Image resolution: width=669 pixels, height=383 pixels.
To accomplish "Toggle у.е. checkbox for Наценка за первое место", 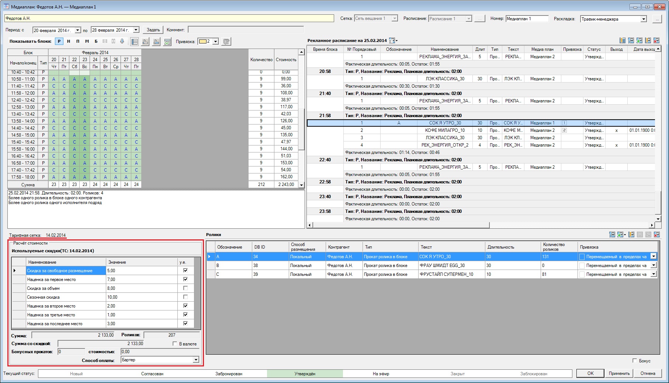I will [186, 279].
